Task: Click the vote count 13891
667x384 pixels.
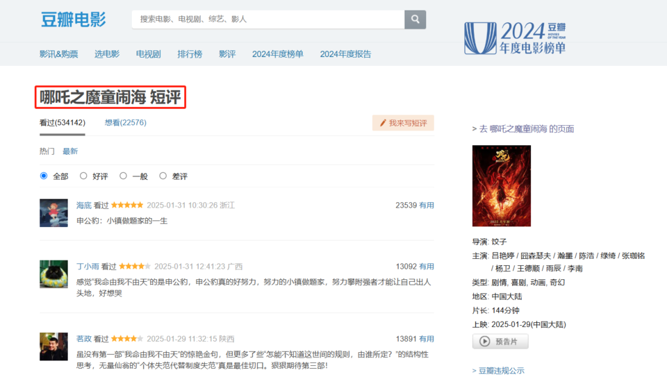Action: 406,339
